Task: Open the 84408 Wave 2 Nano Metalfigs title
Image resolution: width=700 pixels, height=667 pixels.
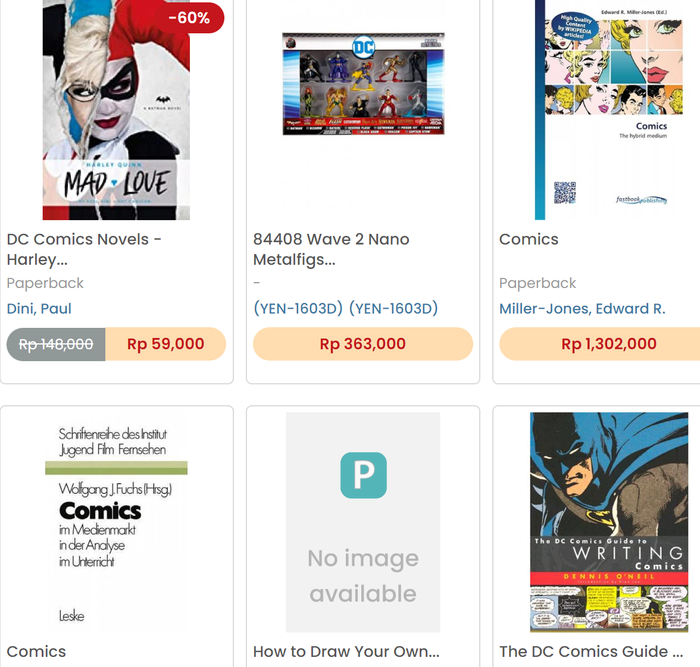Action: (x=331, y=249)
